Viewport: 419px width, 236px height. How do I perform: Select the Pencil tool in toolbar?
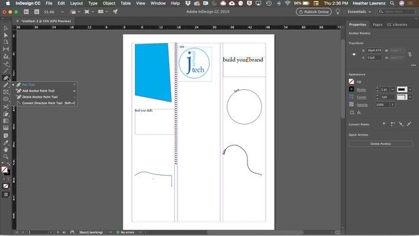click(x=6, y=85)
